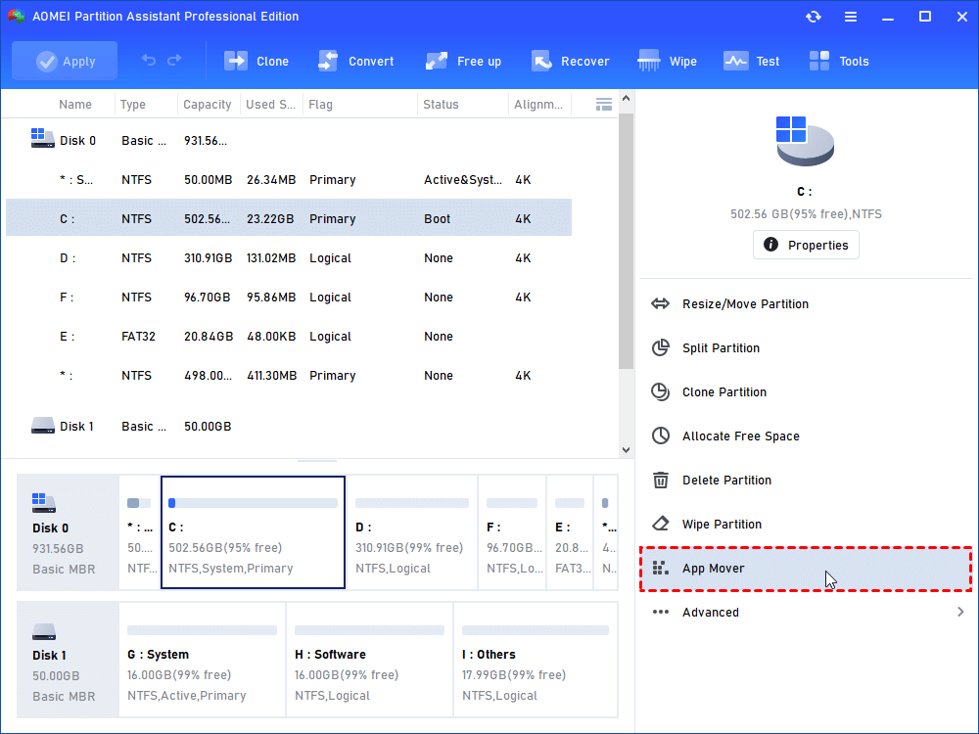
Task: Select the D: partition thumbnail
Action: coord(412,531)
